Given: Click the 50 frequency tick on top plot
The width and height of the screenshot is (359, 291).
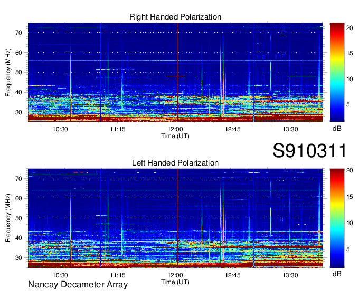Looking at the screenshot, I should coord(19,73).
